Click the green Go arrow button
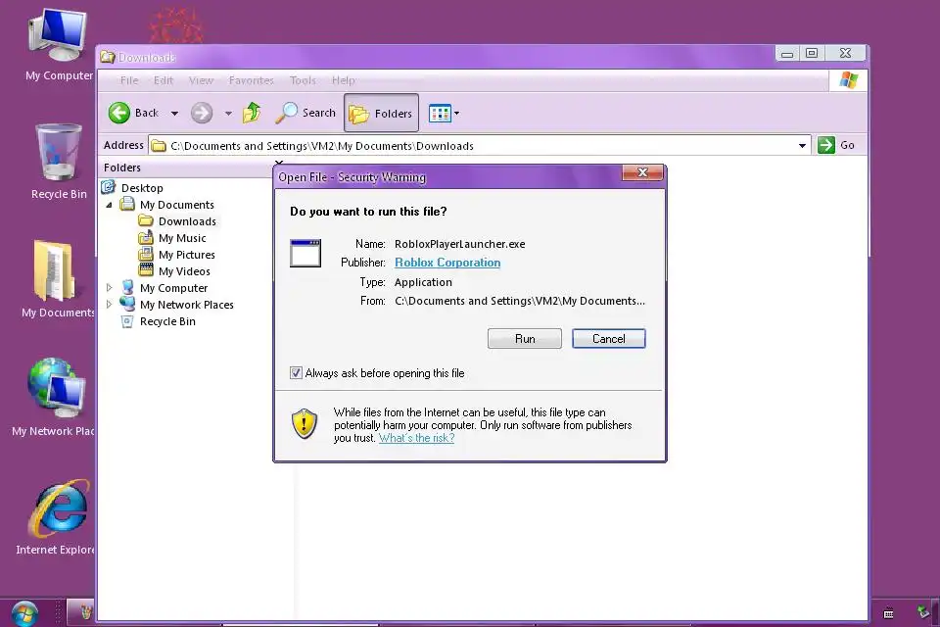 (x=826, y=145)
